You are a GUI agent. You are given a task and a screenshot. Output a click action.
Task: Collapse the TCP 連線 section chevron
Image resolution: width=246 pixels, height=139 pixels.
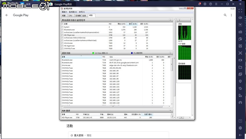(x=170, y=111)
